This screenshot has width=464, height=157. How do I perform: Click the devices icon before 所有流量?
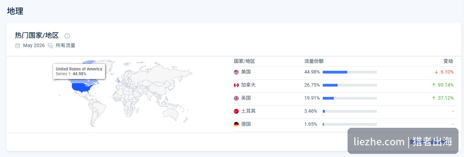pos(50,46)
